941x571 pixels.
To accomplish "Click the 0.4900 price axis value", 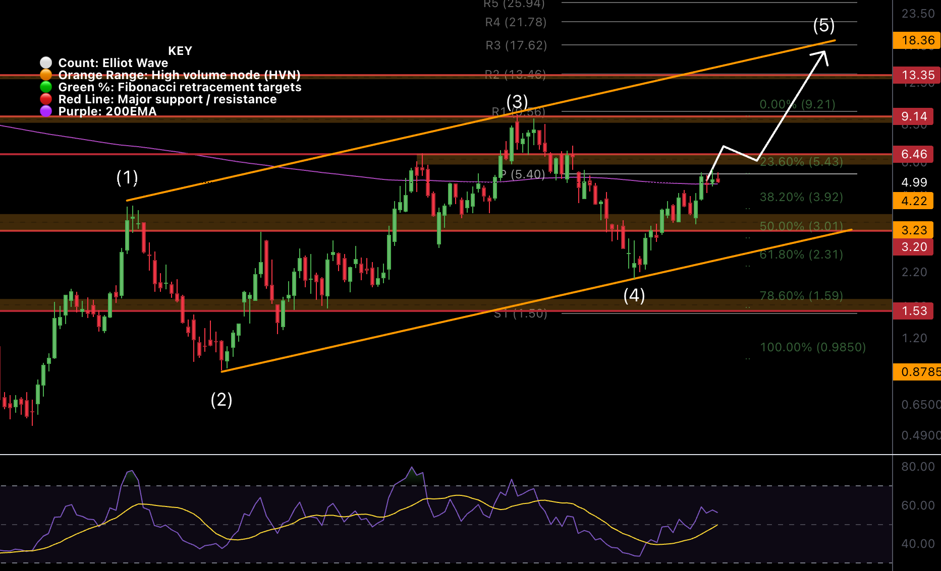I will pyautogui.click(x=921, y=435).
